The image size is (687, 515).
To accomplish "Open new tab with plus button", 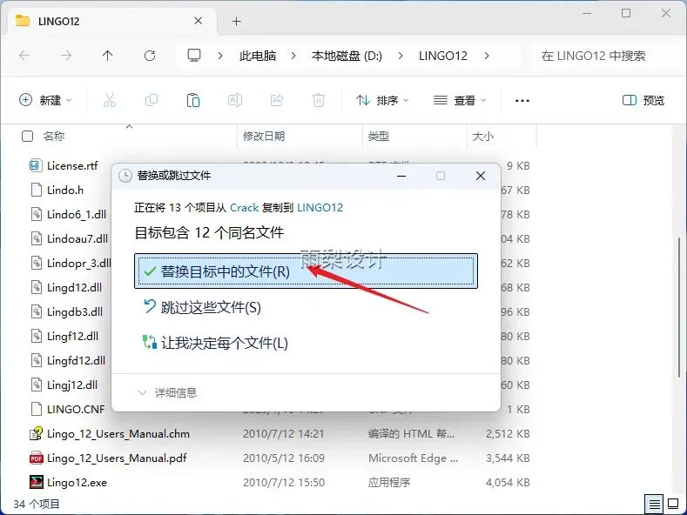I will click(237, 22).
